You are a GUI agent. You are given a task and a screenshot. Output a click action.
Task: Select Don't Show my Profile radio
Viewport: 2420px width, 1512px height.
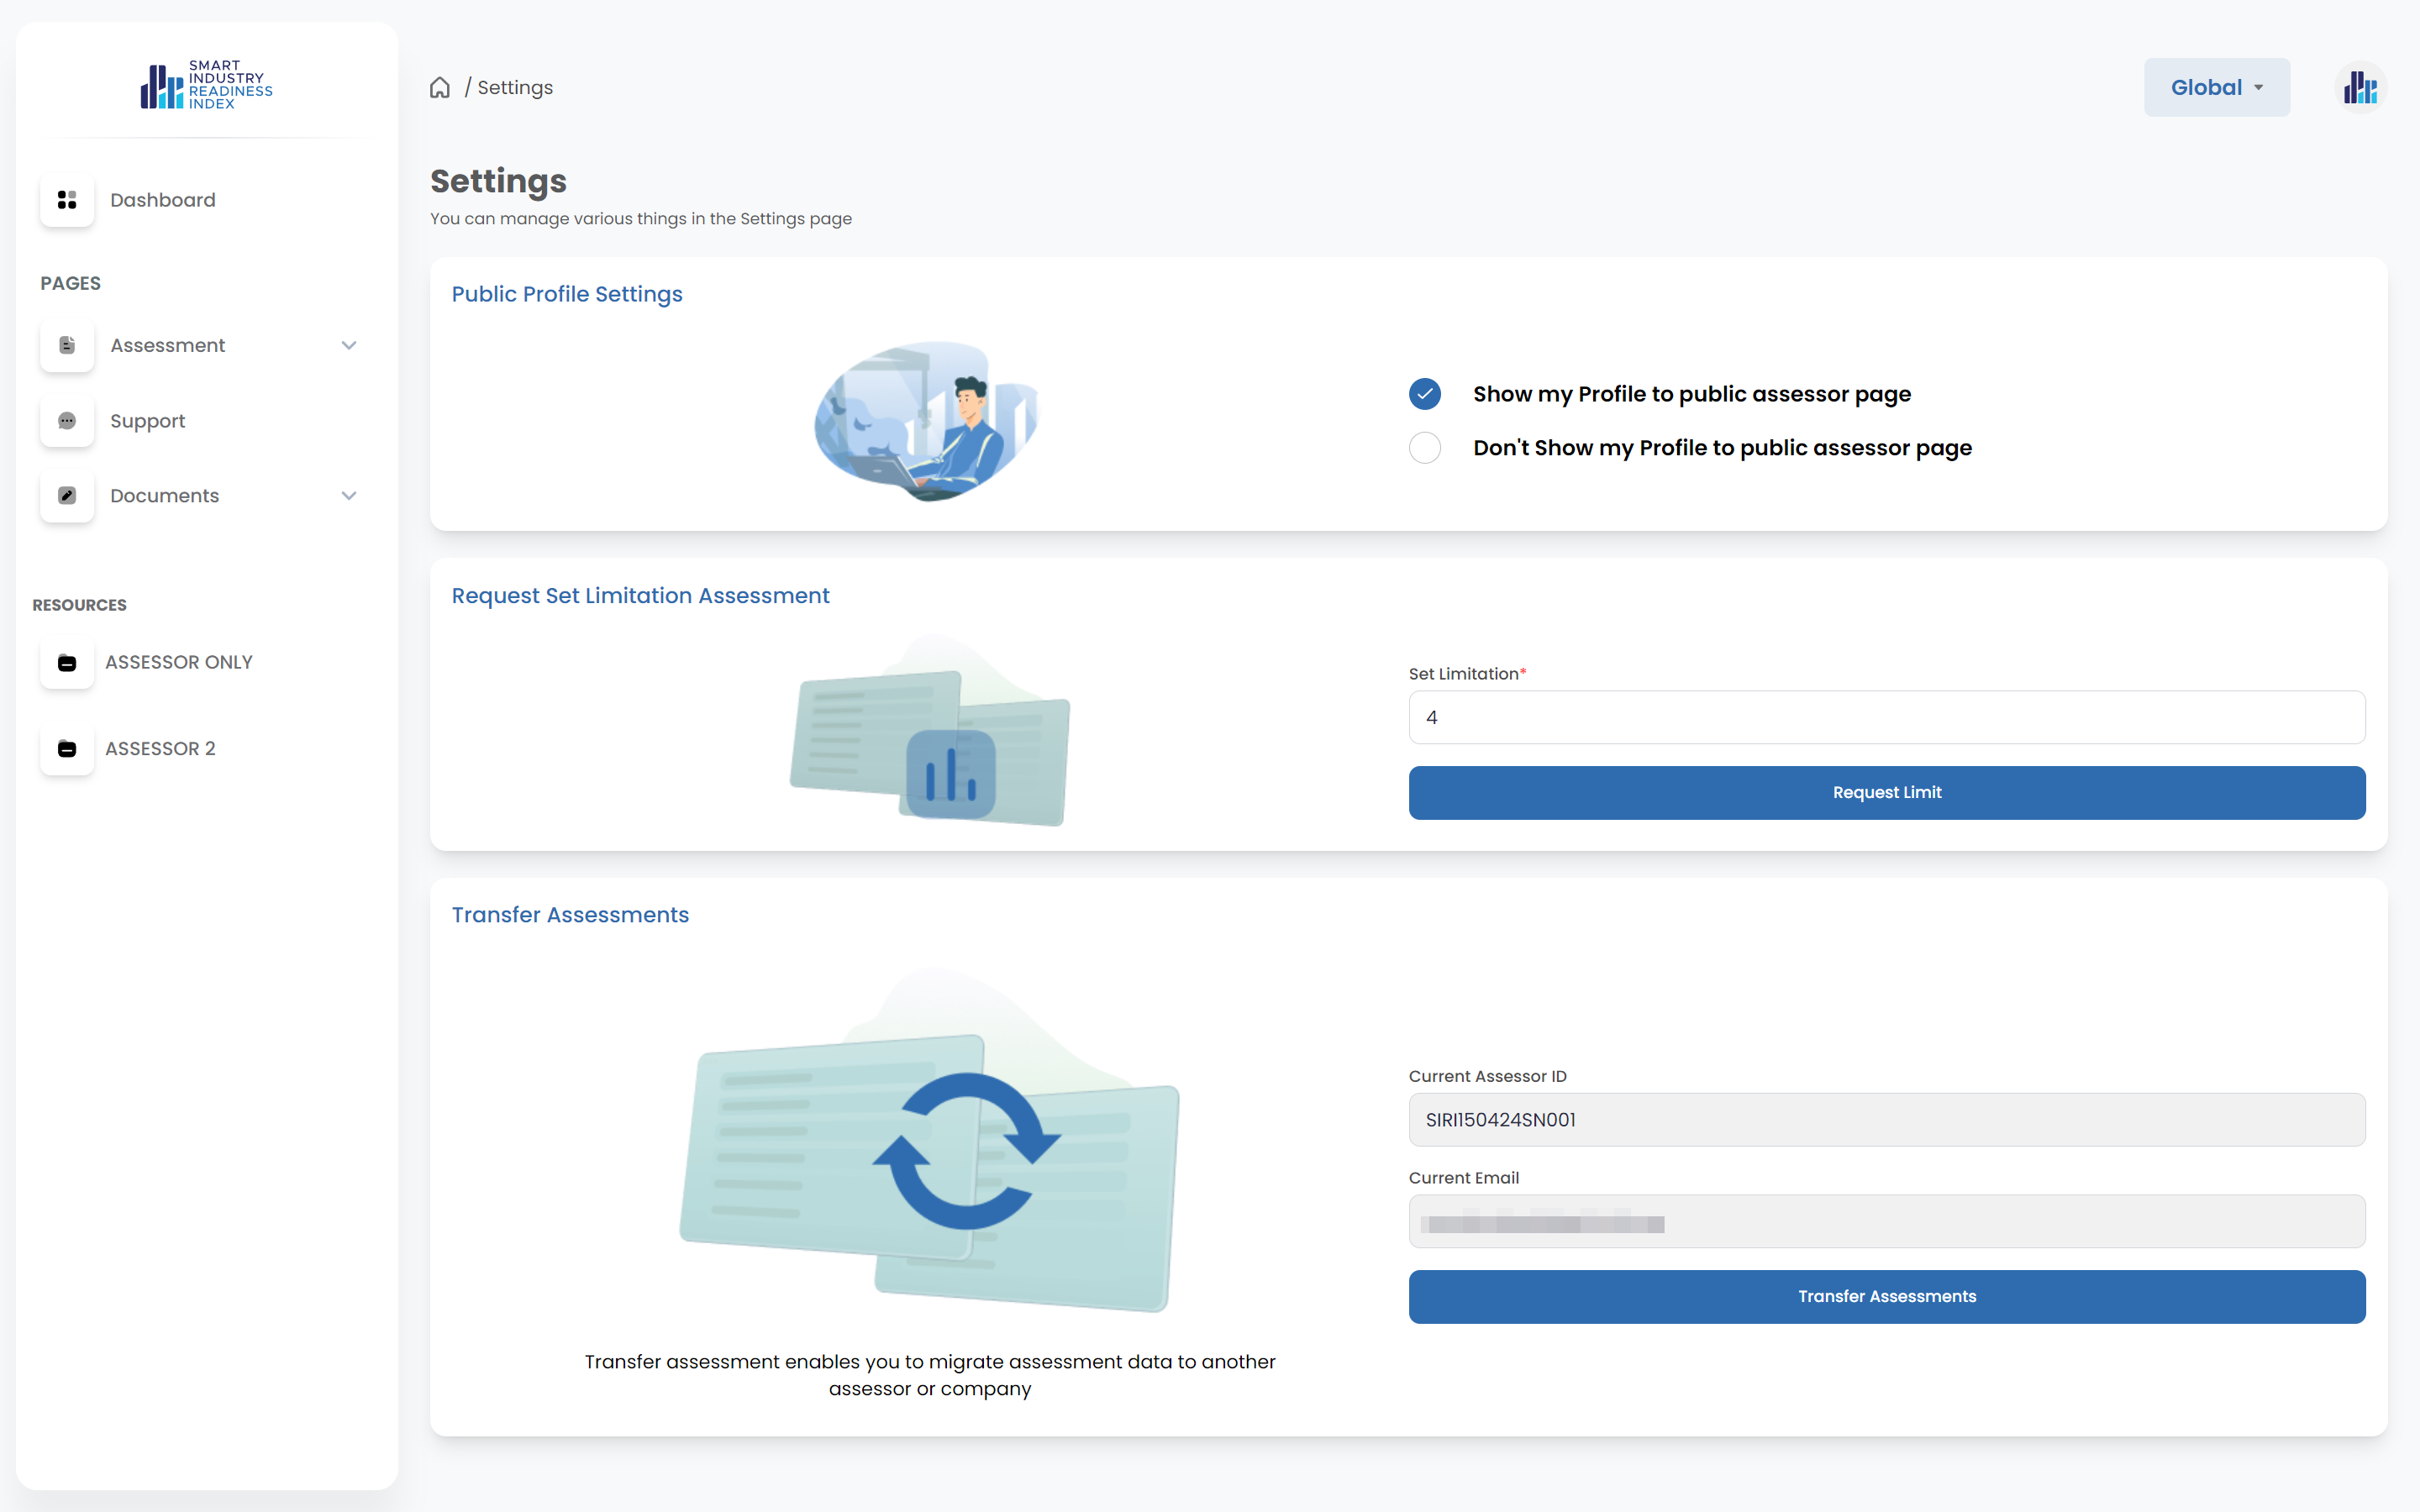tap(1425, 448)
